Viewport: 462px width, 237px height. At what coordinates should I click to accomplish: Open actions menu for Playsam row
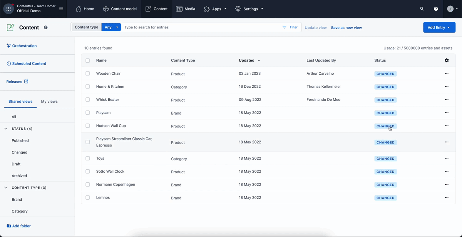(x=447, y=113)
